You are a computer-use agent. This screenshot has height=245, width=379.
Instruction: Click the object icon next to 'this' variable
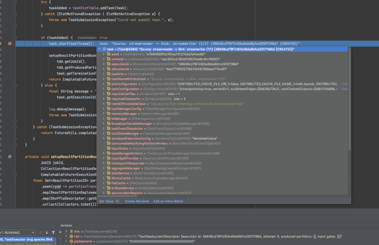(x=71, y=231)
